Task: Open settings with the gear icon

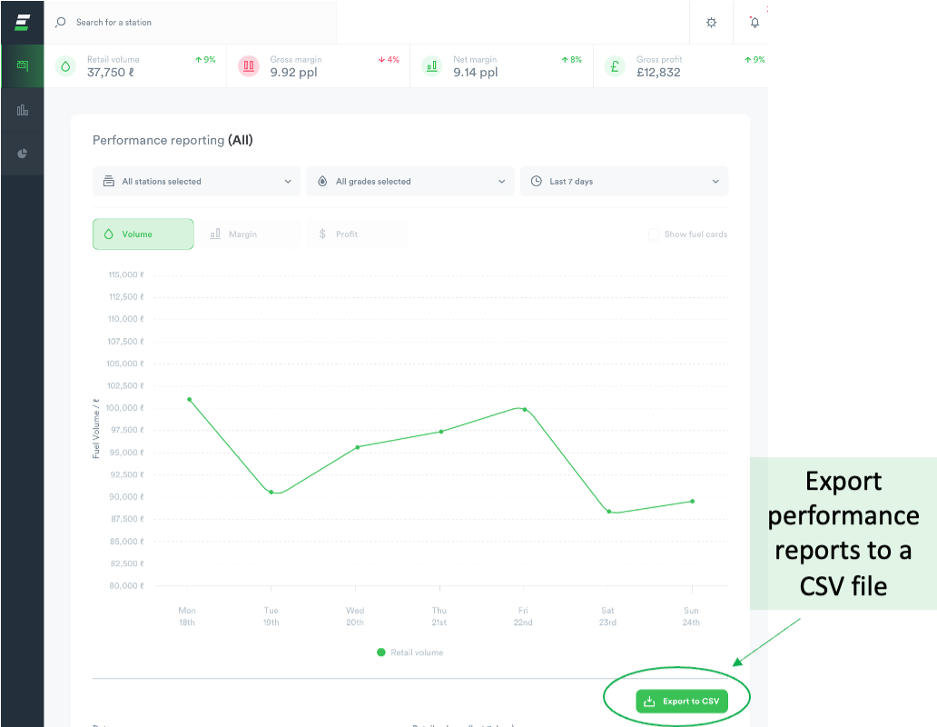Action: click(x=711, y=21)
